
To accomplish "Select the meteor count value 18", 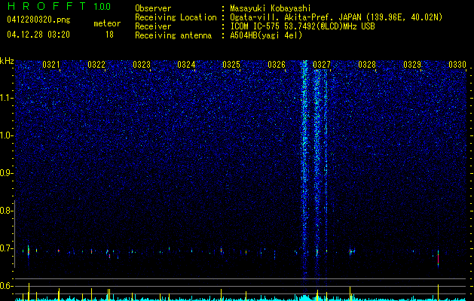I will pyautogui.click(x=109, y=35).
